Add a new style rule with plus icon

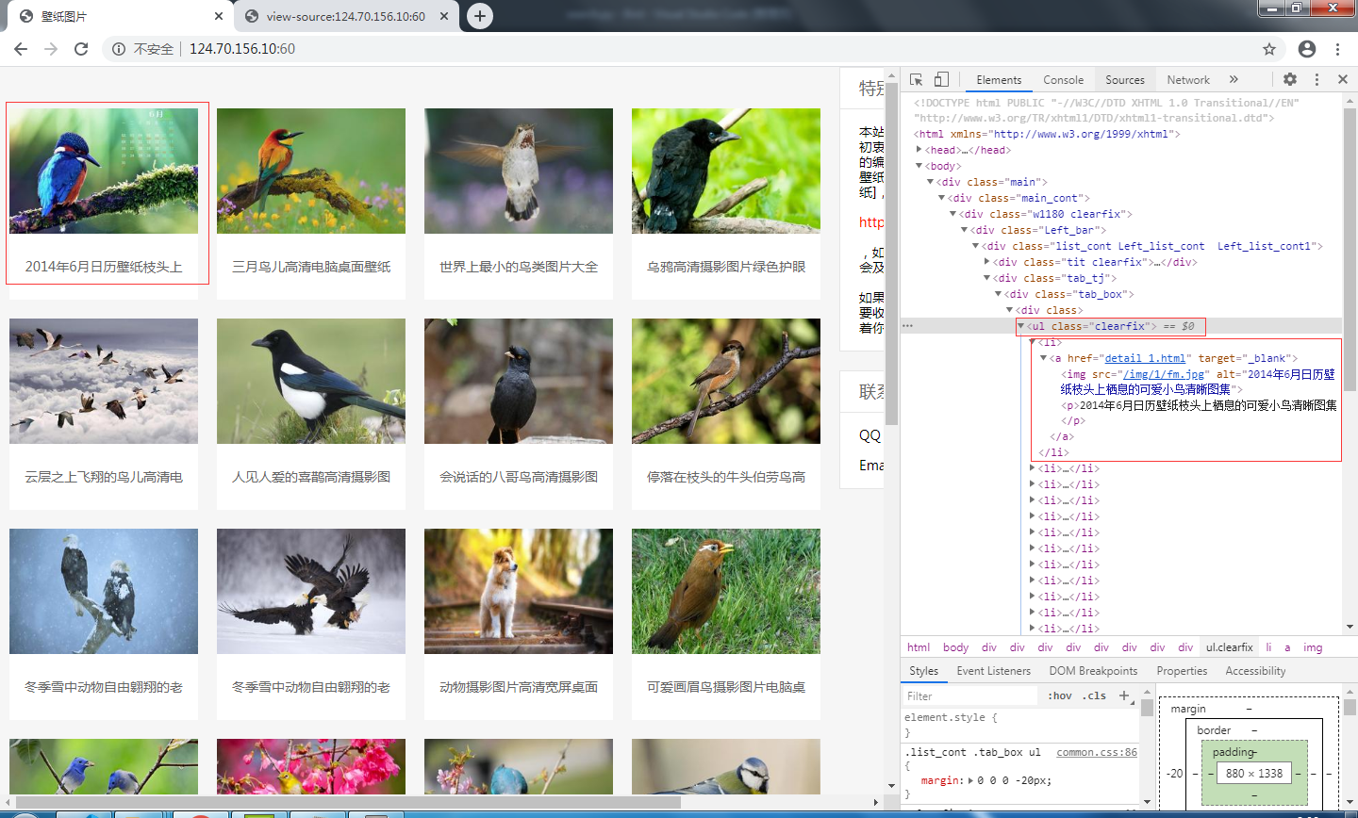[x=1123, y=695]
